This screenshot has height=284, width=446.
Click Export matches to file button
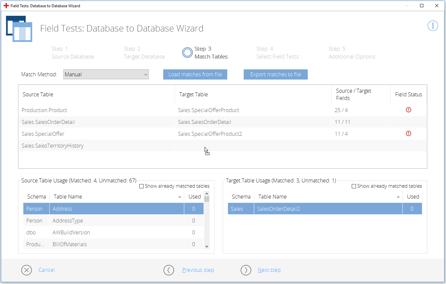(276, 74)
